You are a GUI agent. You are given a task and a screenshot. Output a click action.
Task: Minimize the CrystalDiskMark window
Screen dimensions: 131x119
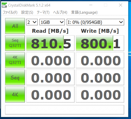coord(91,5)
